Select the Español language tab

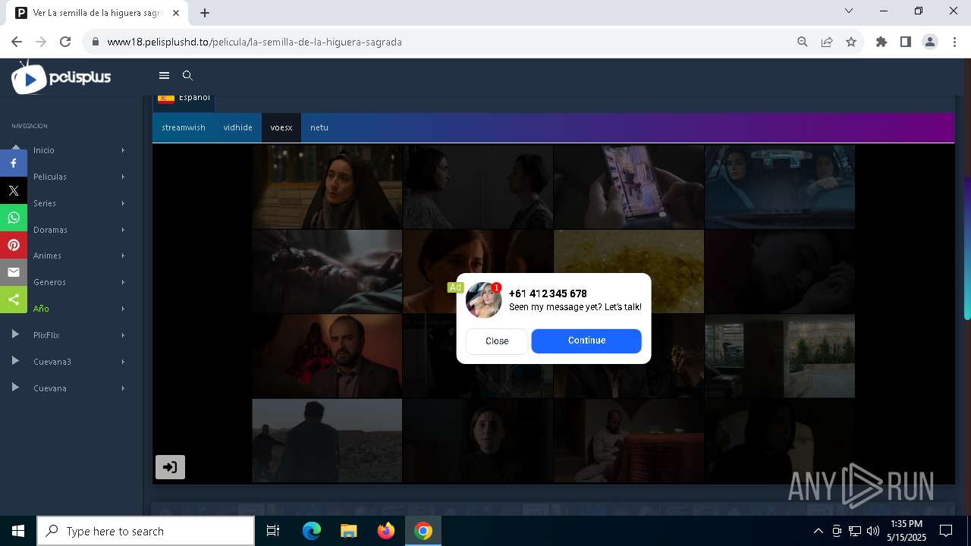pyautogui.click(x=184, y=99)
